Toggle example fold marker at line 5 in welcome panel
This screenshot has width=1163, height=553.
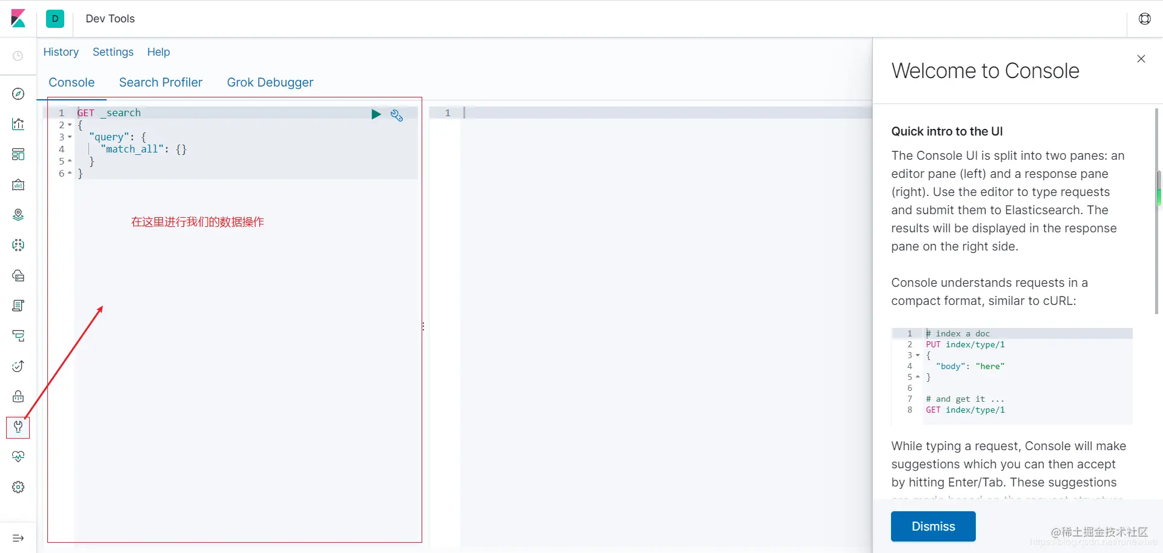[x=918, y=377]
